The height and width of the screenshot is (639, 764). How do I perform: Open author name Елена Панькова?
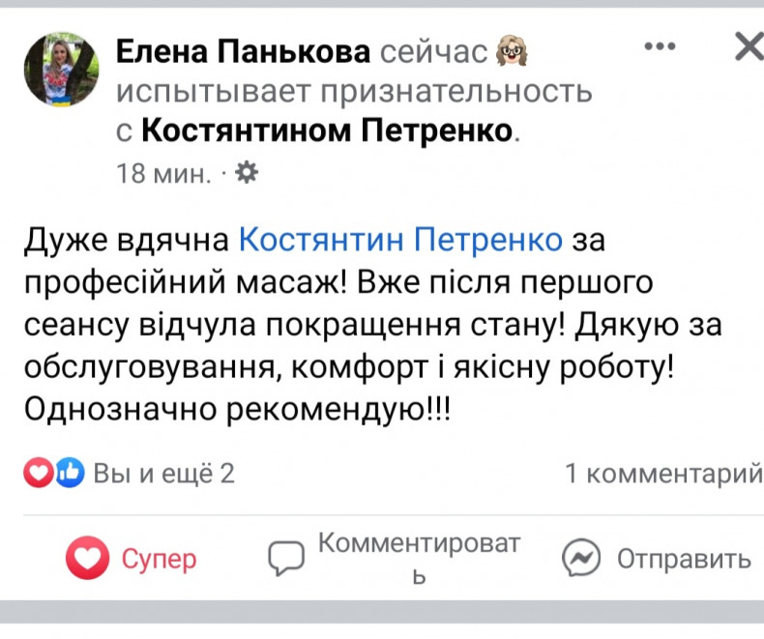click(245, 52)
